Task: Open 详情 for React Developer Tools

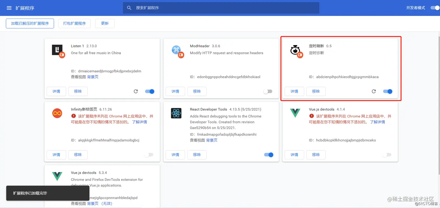Action: [x=175, y=155]
